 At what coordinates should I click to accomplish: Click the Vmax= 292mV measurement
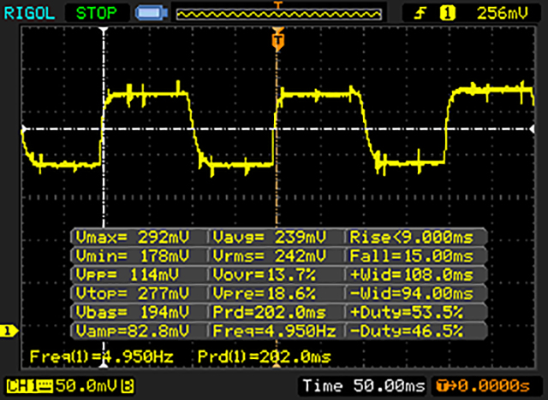pyautogui.click(x=133, y=238)
